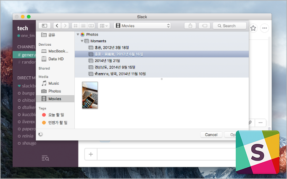The width and height of the screenshot is (287, 179).
Task: Focus the Search field
Action: 229,26
